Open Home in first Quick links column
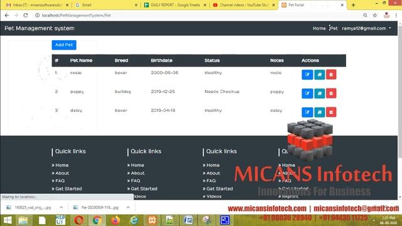 pyautogui.click(x=62, y=165)
